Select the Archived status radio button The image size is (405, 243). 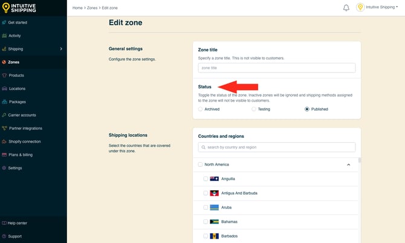(201, 109)
